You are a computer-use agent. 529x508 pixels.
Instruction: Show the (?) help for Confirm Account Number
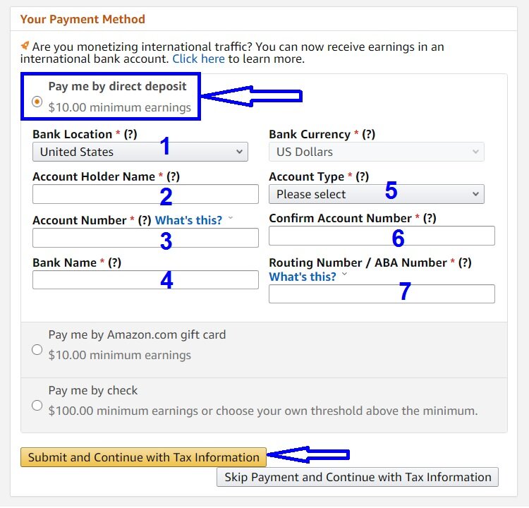[430, 219]
